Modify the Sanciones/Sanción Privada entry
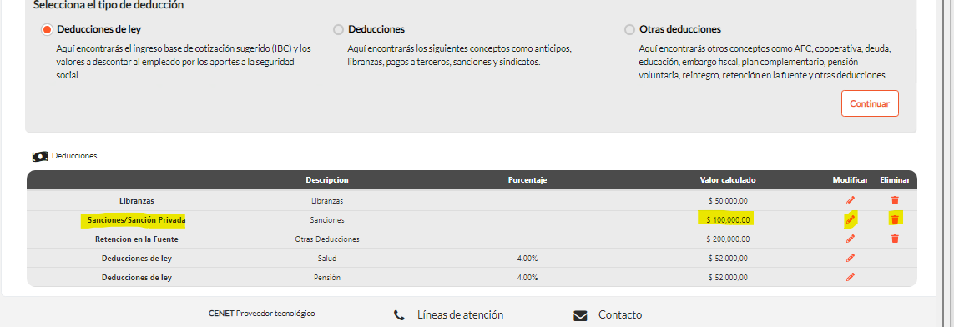Viewport: 954px width, 327px height. coord(850,219)
